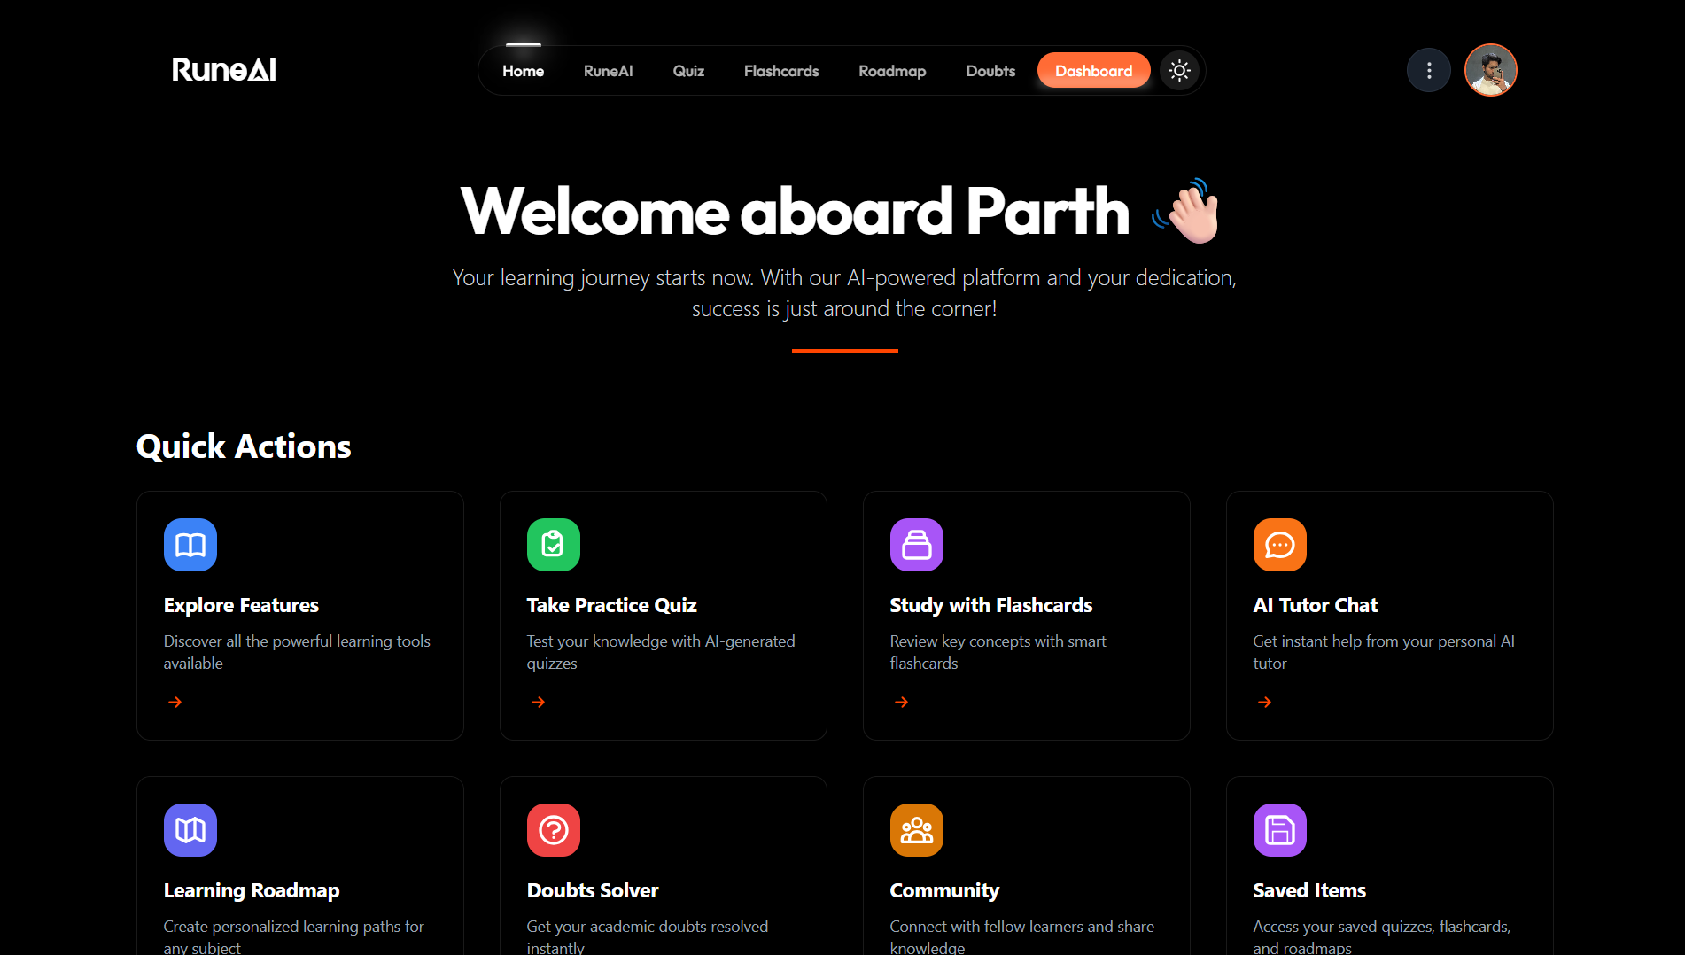Click the Community people icon
Viewport: 1685px width, 955px height.
916,830
